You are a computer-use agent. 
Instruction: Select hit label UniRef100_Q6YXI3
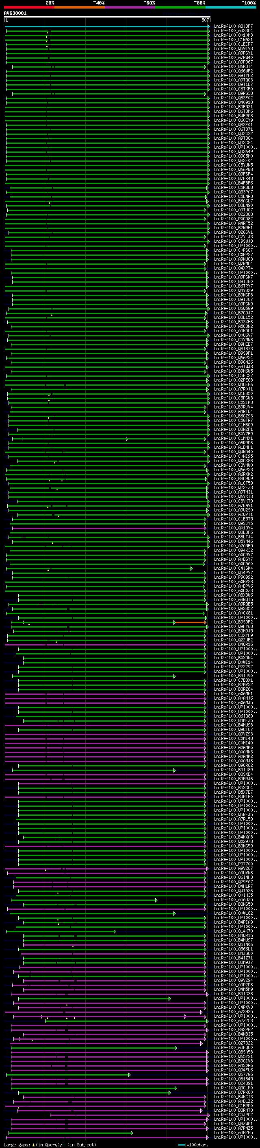pyautogui.click(x=233, y=496)
